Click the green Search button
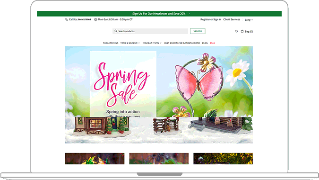The width and height of the screenshot is (319, 180). click(x=198, y=31)
